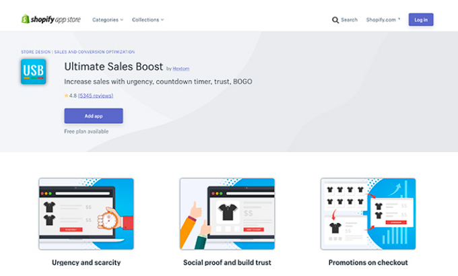Expand the Collections menu
This screenshot has width=458, height=276.
148,20
